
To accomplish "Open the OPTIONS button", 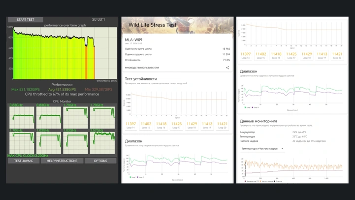I will 100,161.
